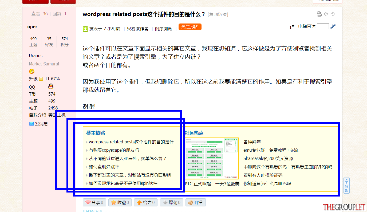
Task: Click the 电梯直达 floor number input field
Action: click(323, 26)
